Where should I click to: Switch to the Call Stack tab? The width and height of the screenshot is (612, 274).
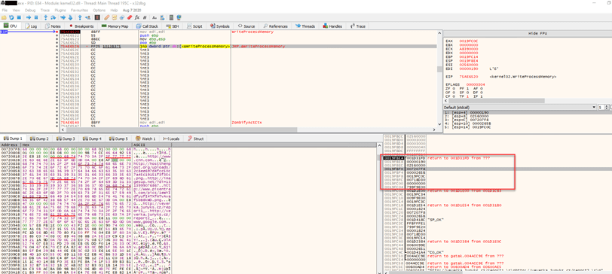pyautogui.click(x=147, y=26)
